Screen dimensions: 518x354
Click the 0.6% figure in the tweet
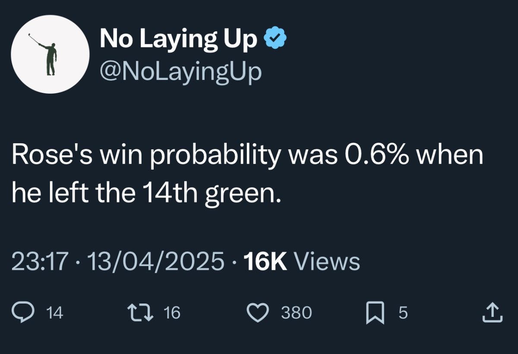click(x=376, y=155)
